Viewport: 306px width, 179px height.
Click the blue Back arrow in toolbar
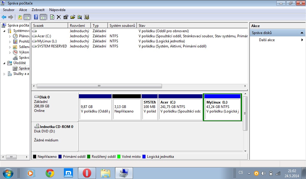click(4, 17)
